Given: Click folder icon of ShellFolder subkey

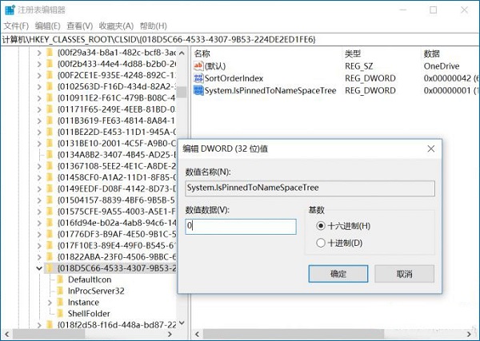Looking at the screenshot, I should [60, 314].
